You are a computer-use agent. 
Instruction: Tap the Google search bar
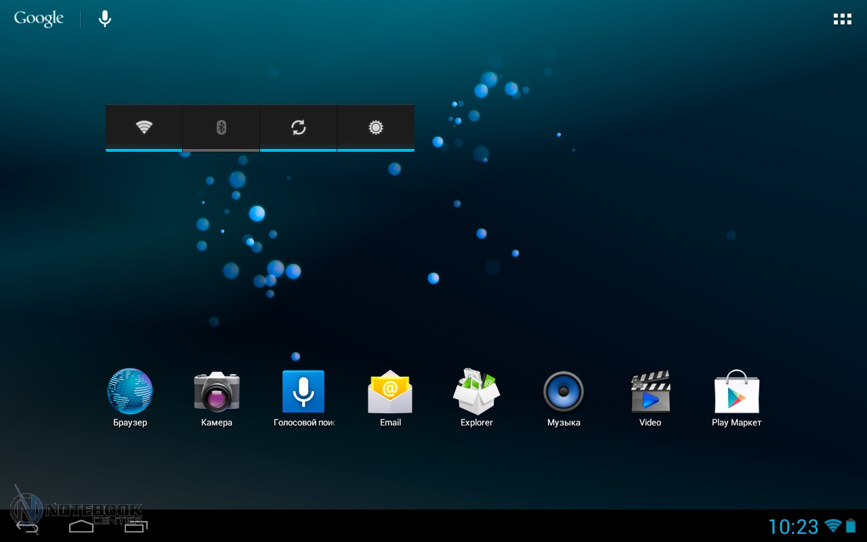(x=39, y=19)
